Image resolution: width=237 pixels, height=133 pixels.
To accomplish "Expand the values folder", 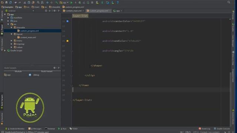I will pos(11,47).
